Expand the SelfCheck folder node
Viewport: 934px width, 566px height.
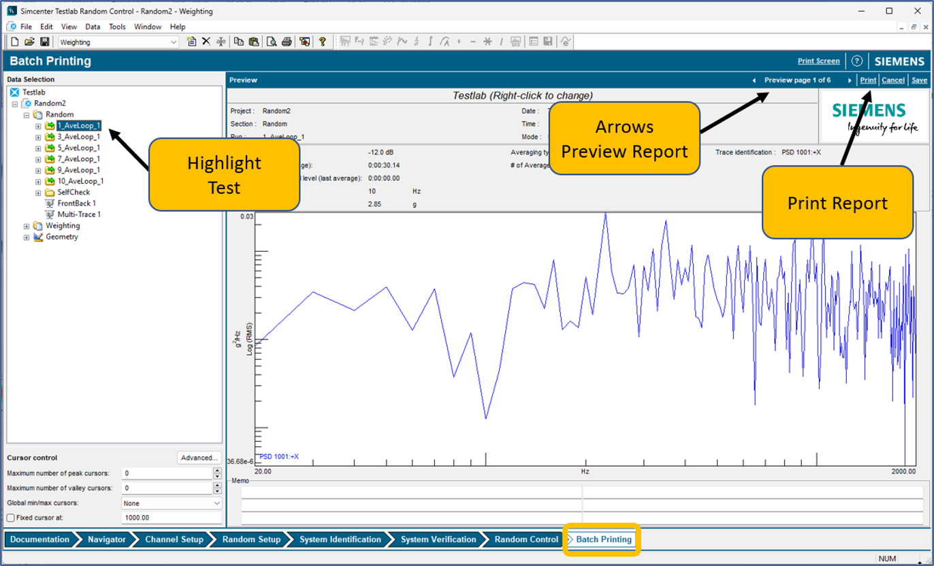pos(38,193)
